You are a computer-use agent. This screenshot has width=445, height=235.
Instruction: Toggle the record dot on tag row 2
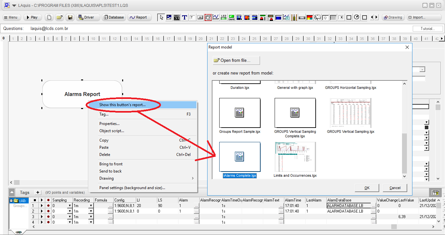pos(48,211)
